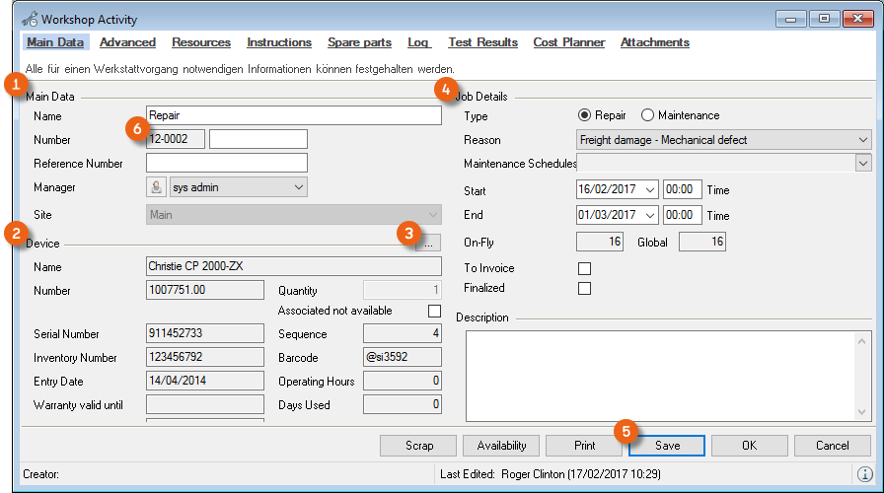Toggle Associated not available checkbox
This screenshot has height=493, width=884.
click(434, 311)
